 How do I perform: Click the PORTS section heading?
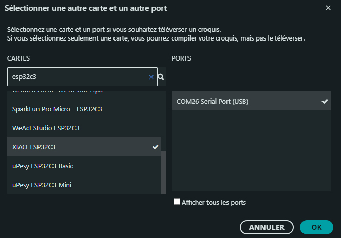point(181,58)
